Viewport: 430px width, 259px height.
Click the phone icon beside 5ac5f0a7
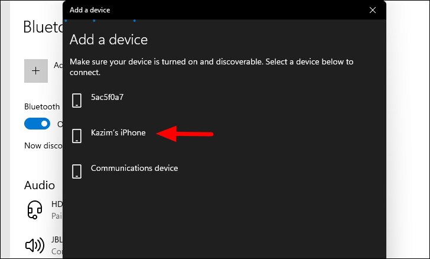coord(77,101)
